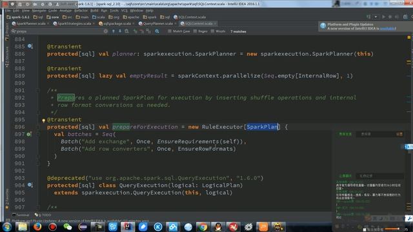Open the Help menu
The height and width of the screenshot is (232, 413).
[x=149, y=10]
